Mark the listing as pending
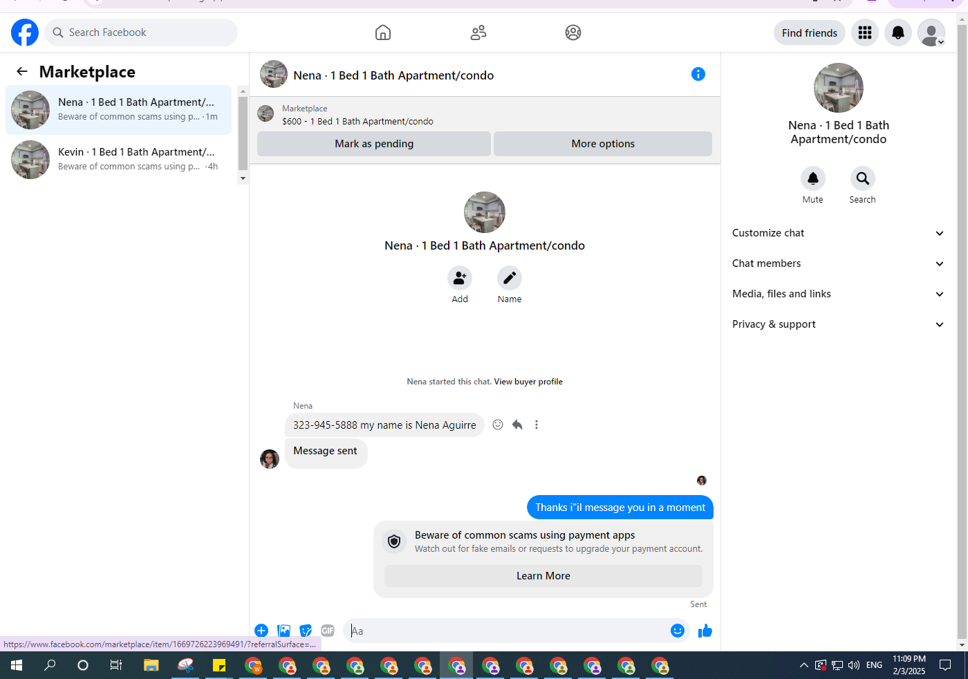 click(374, 144)
